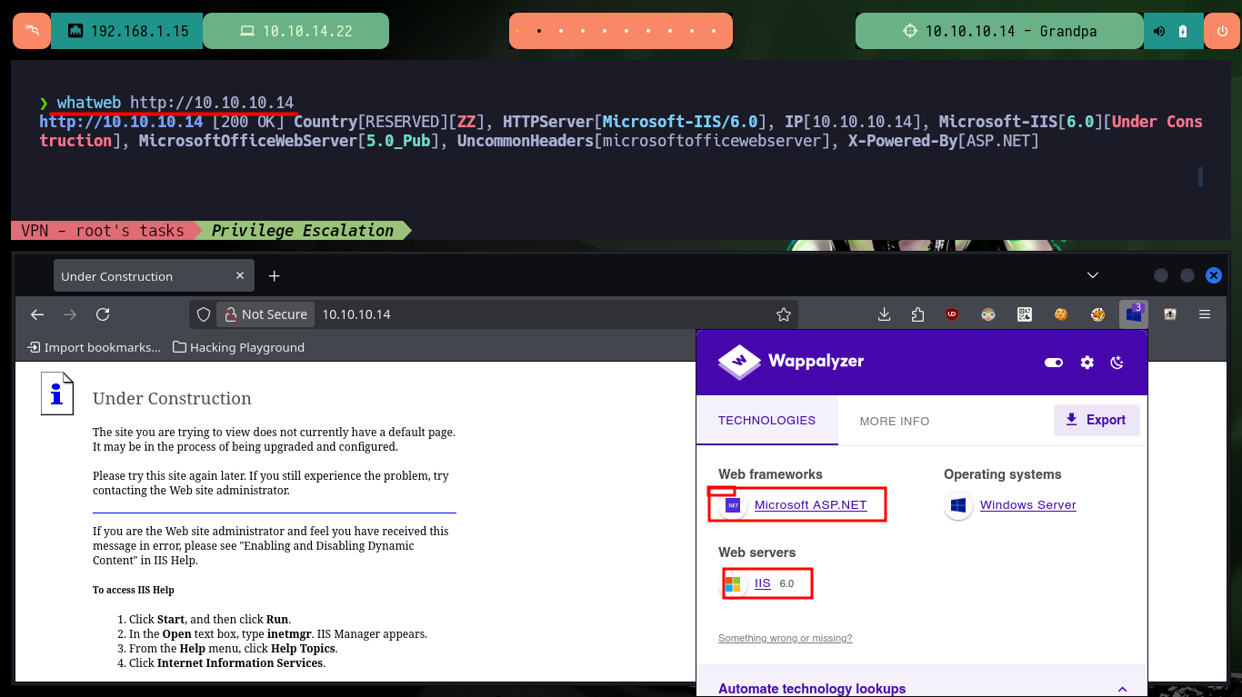Click the orange fox-face extension icon
1242x697 pixels.
pos(1097,314)
